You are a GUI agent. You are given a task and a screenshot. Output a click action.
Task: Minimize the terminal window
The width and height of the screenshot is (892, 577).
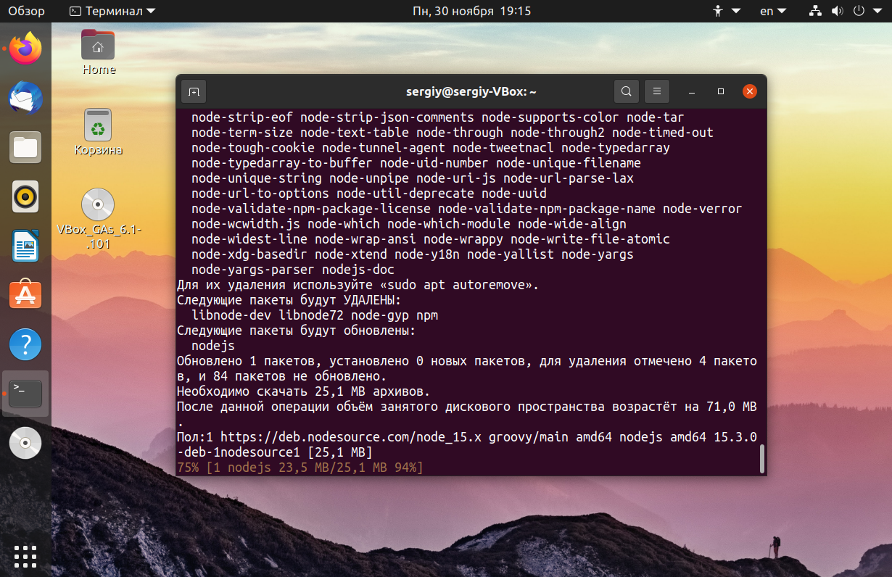(x=692, y=92)
